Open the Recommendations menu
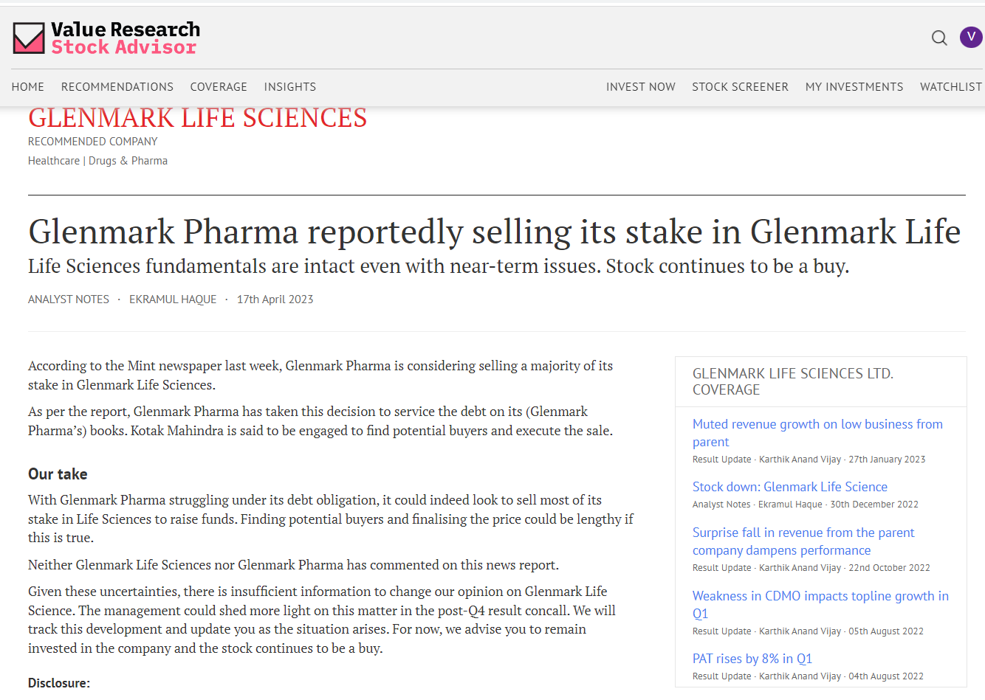Screen dimensions: 985x700 (117, 87)
